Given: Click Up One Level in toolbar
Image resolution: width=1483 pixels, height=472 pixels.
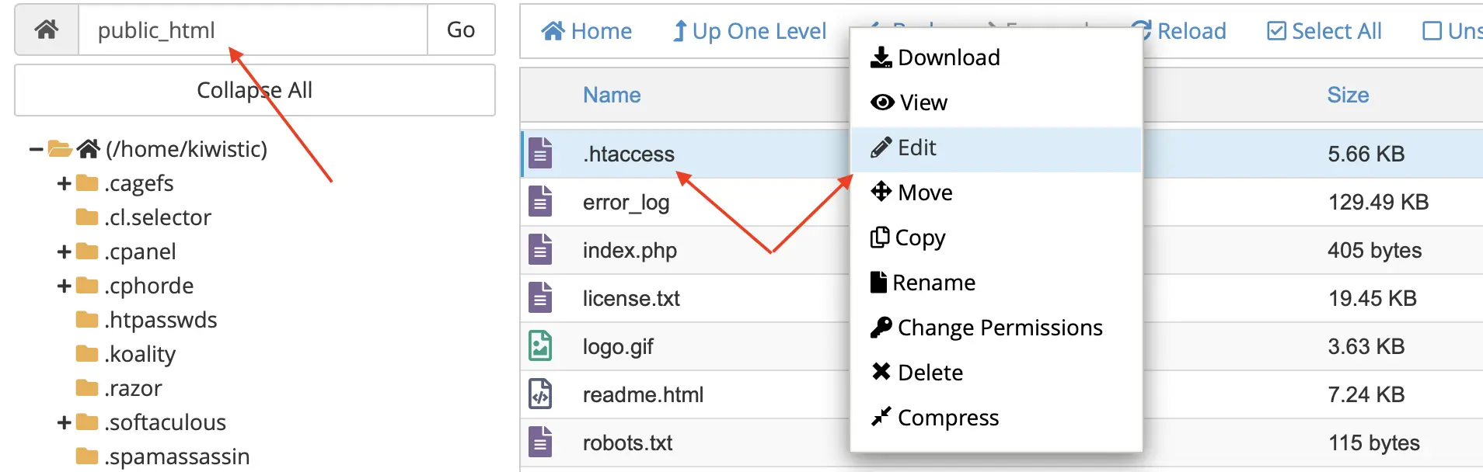Looking at the screenshot, I should (x=749, y=31).
